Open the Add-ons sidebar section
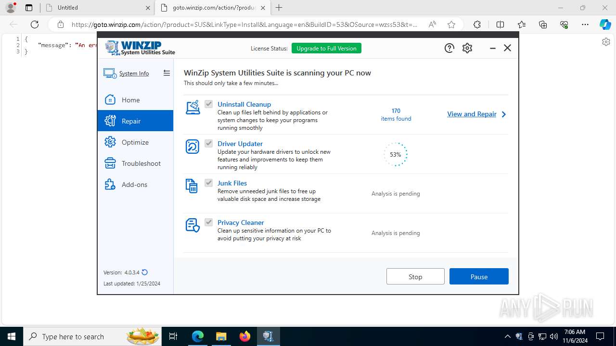This screenshot has width=616, height=346. 135,185
